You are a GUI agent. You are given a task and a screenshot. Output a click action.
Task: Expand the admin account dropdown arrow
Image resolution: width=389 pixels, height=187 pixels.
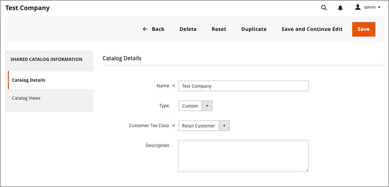point(379,8)
